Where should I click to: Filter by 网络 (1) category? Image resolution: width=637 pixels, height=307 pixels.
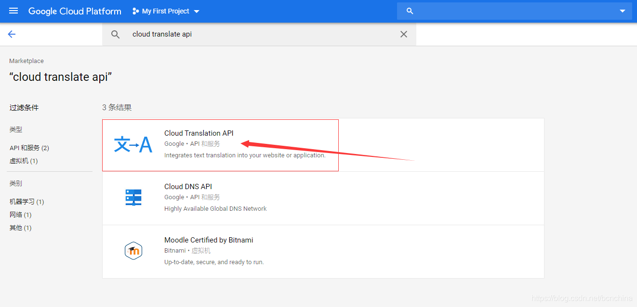(21, 215)
